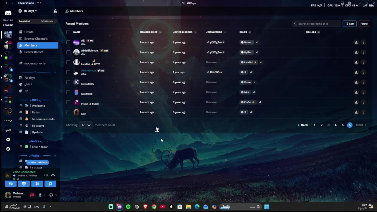377x212 pixels.
Task: Turn on camera in voice panel
Action: 11,184
